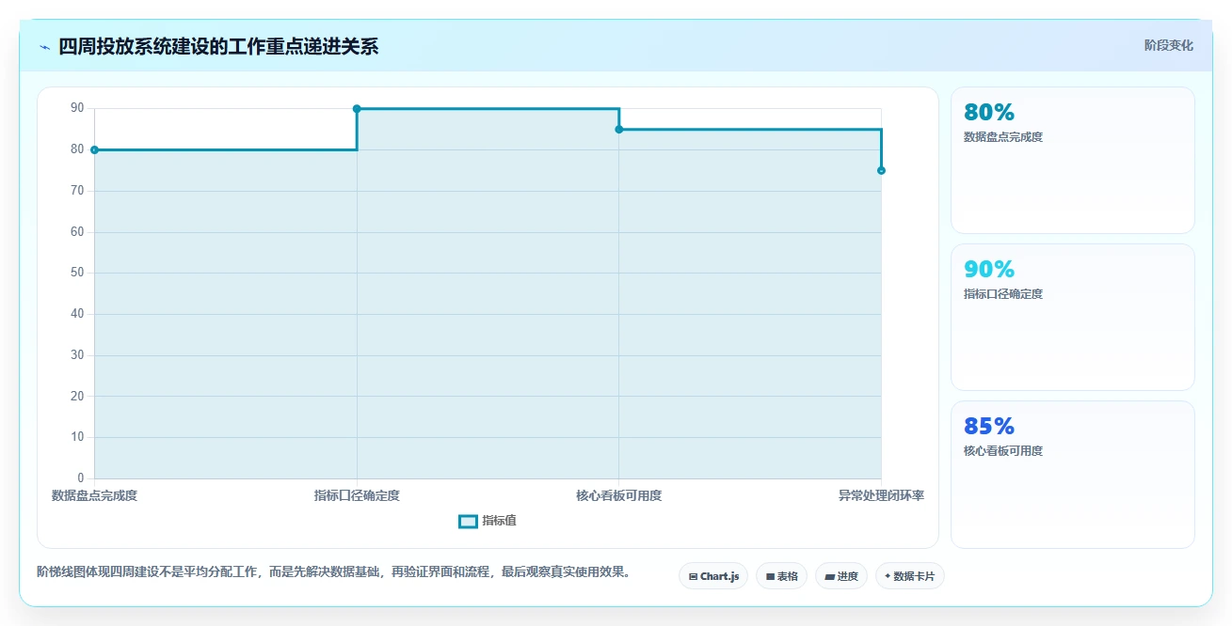Click x-axis label 异常处理闭环率
Screen dimensions: 1232x626
point(881,495)
